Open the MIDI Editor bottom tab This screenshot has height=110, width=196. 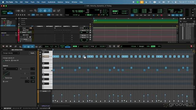click(7, 108)
